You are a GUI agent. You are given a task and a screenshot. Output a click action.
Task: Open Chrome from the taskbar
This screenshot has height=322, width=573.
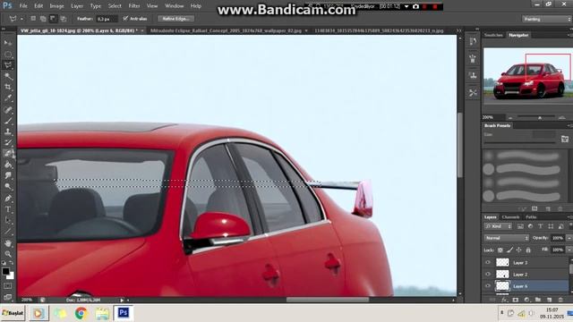point(81,313)
